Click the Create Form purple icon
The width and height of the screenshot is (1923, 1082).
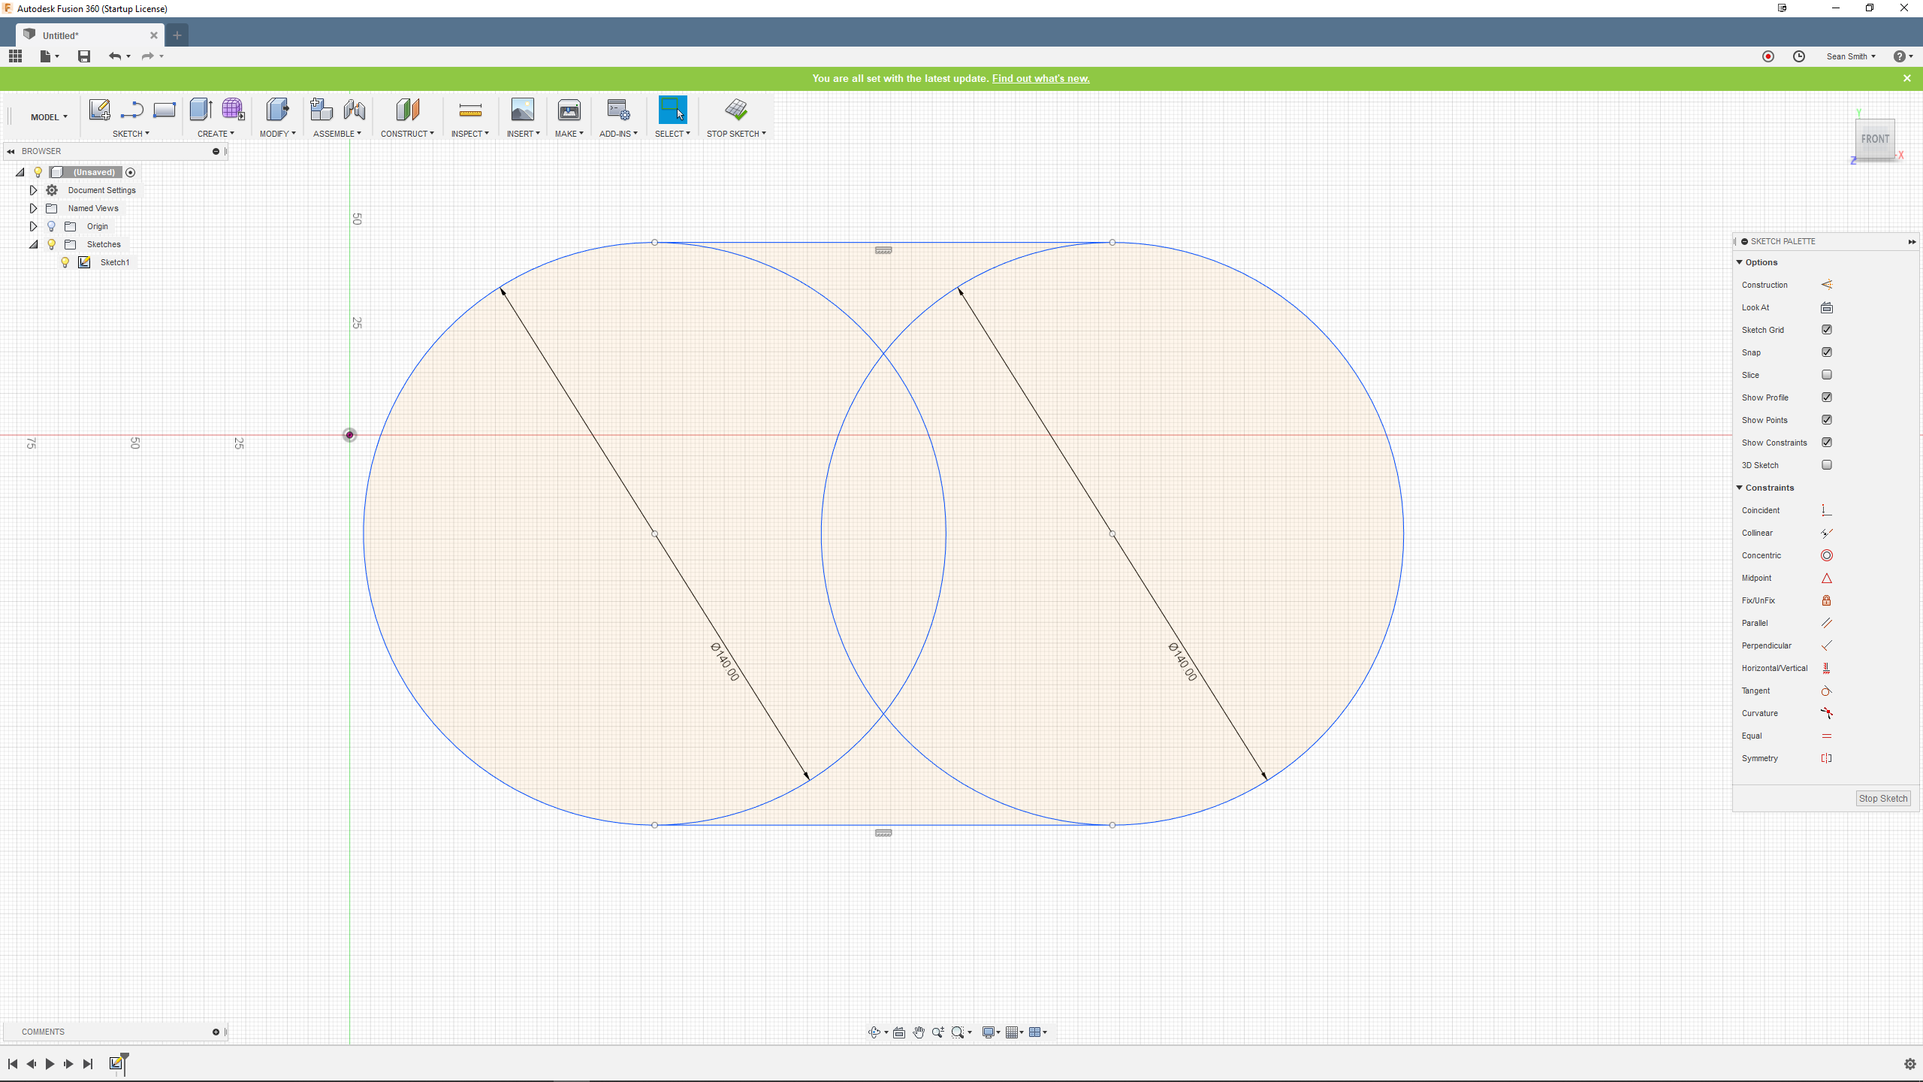(233, 110)
